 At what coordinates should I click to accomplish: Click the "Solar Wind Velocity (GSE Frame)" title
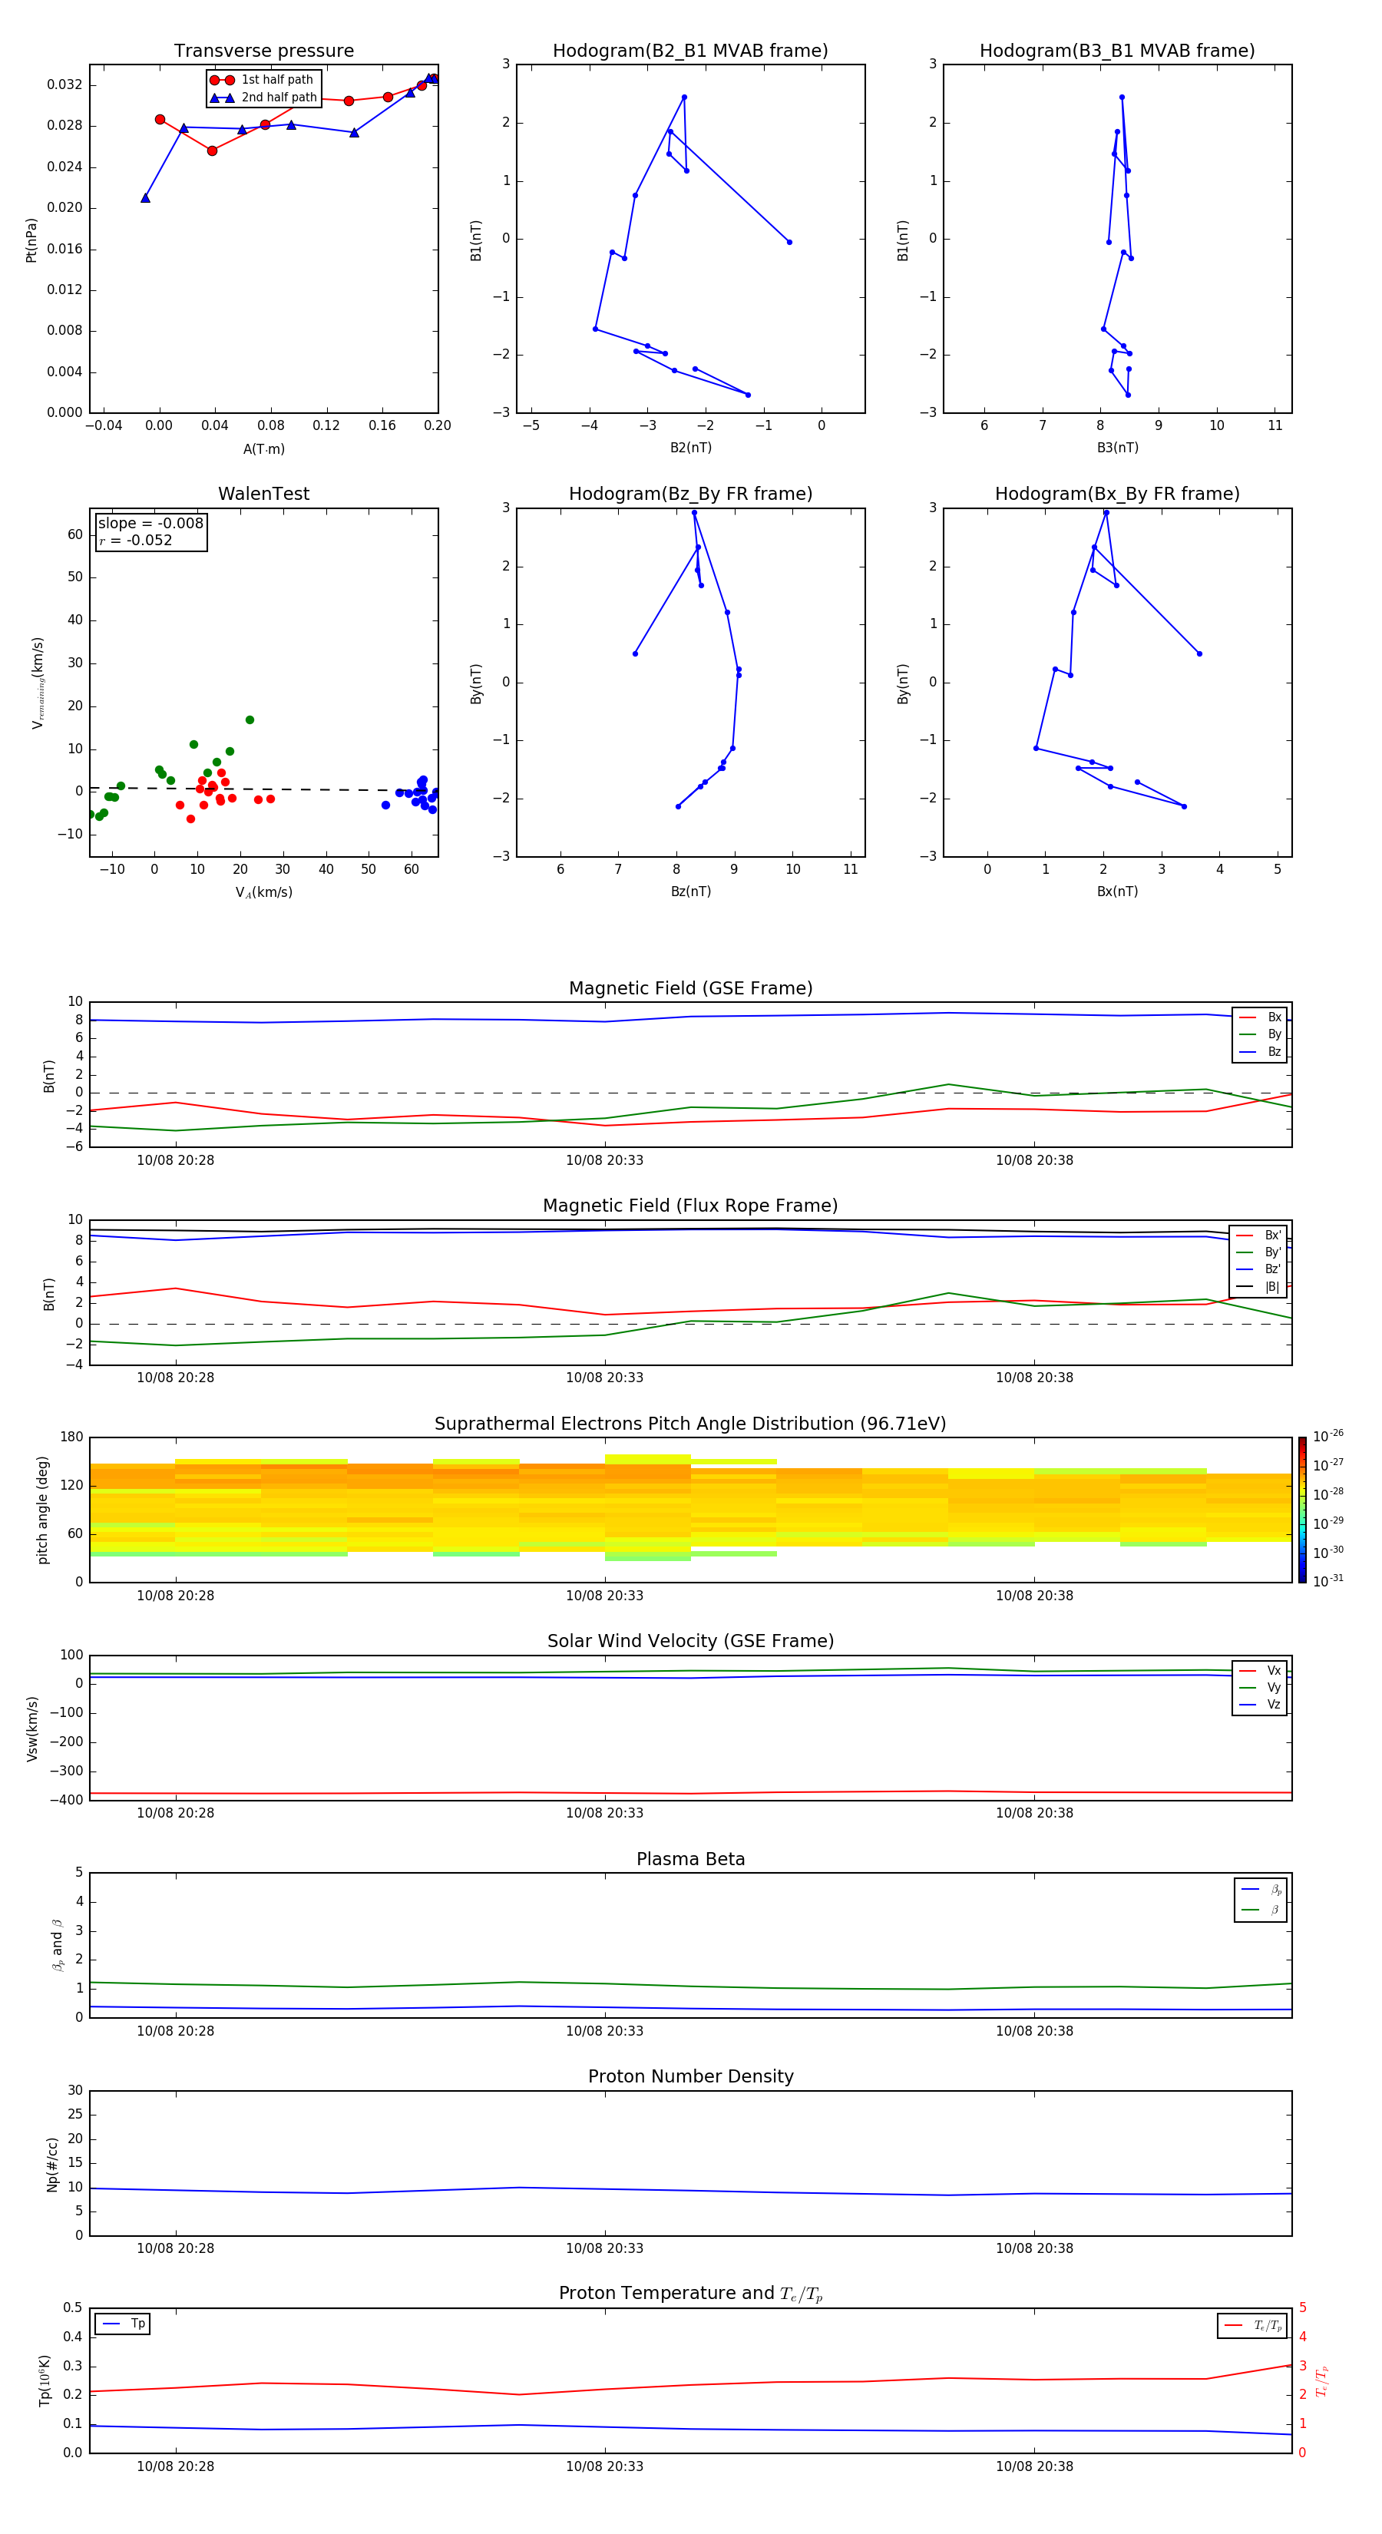(690, 1642)
